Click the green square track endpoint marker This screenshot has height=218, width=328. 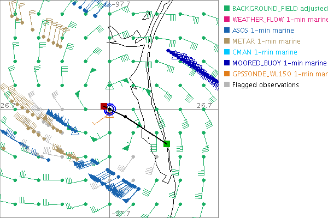click(x=167, y=144)
